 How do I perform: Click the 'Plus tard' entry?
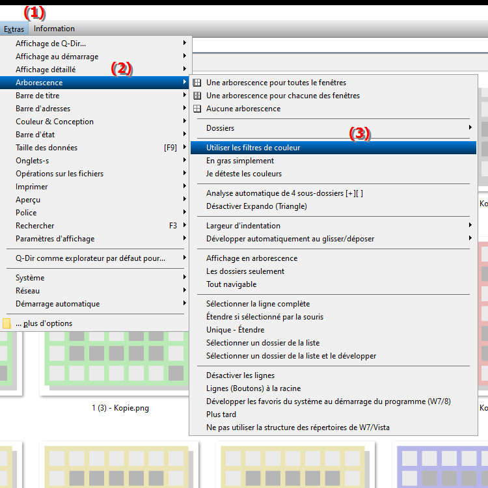tap(333, 414)
